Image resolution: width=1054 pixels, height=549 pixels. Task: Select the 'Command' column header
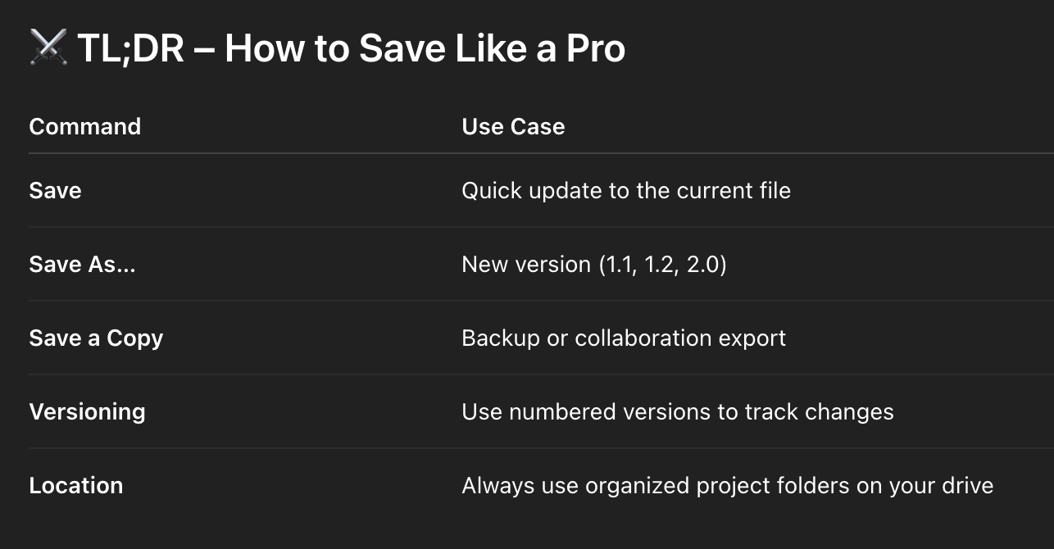coord(84,126)
